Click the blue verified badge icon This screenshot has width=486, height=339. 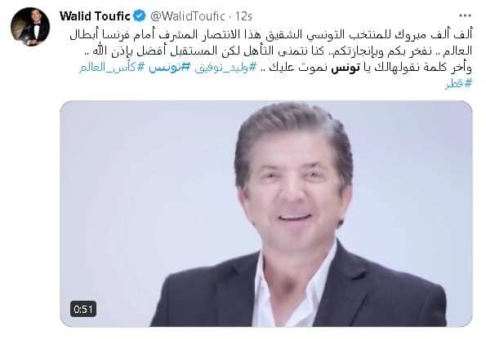click(140, 15)
